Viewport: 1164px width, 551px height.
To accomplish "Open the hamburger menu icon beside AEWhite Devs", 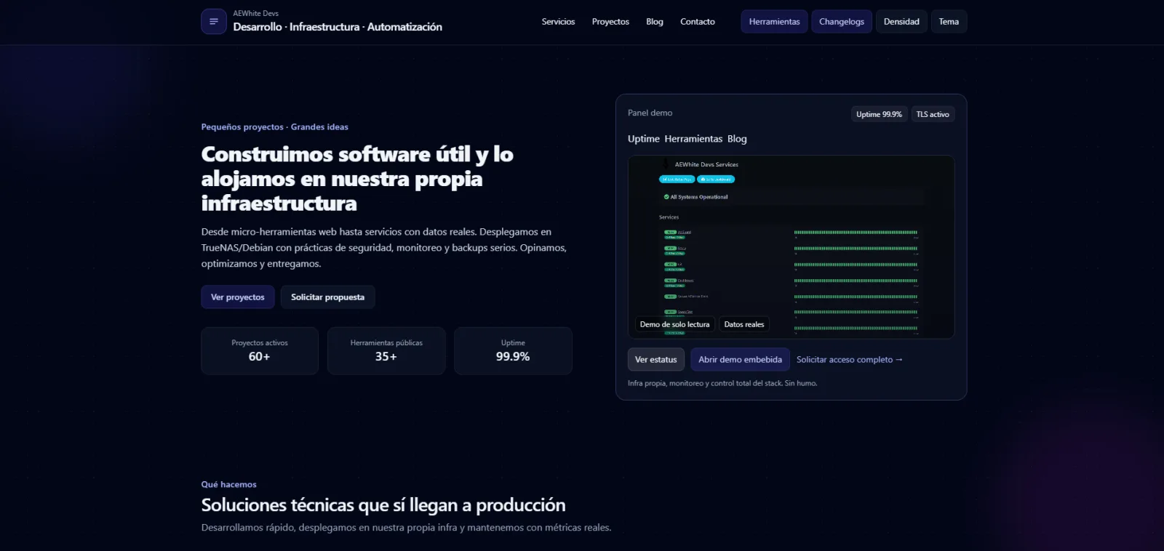I will [214, 22].
